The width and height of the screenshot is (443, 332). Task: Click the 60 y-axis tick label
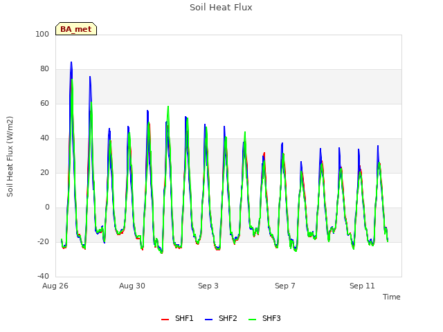44,103
